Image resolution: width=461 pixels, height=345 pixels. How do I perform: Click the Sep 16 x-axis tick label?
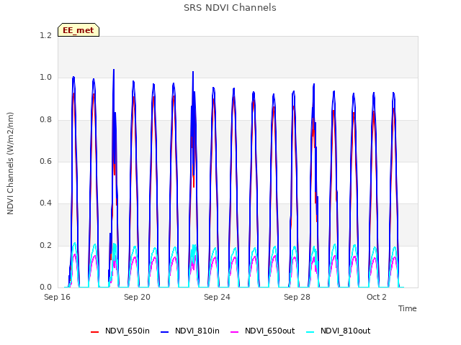[x=58, y=297]
